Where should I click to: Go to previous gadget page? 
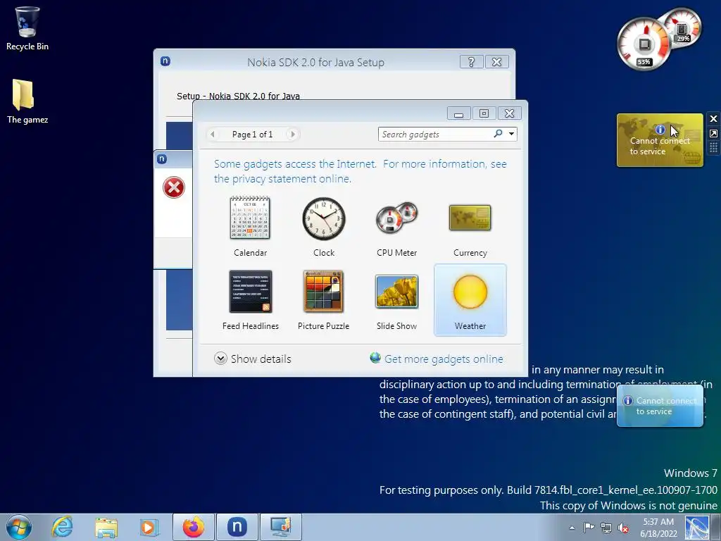coord(213,135)
